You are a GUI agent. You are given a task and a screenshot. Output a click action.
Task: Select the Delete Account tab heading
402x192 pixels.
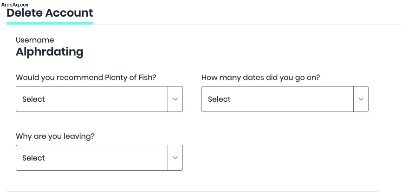(x=50, y=13)
